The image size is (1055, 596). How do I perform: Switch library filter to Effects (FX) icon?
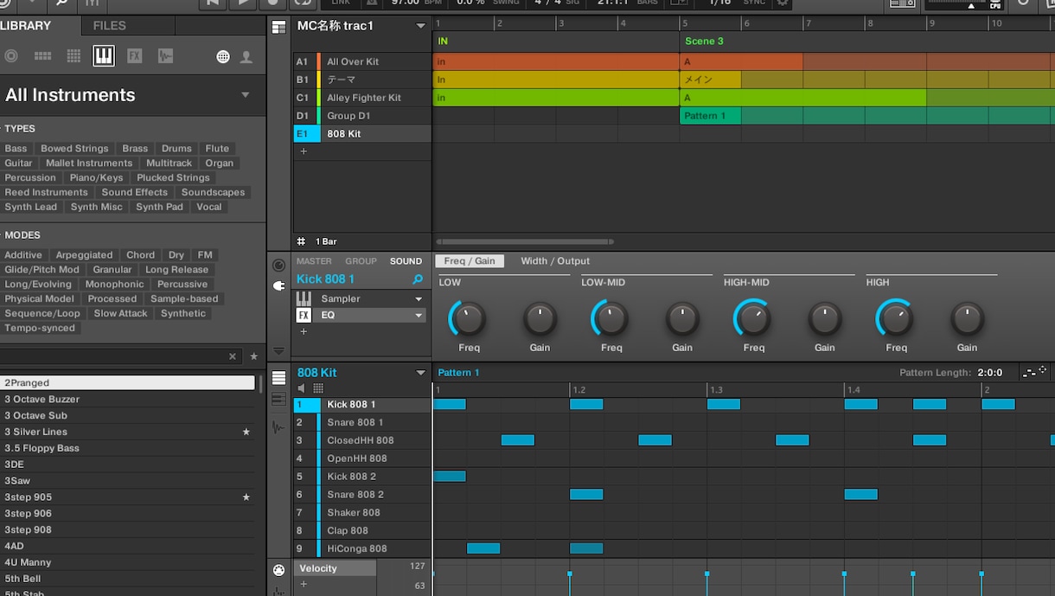point(134,56)
